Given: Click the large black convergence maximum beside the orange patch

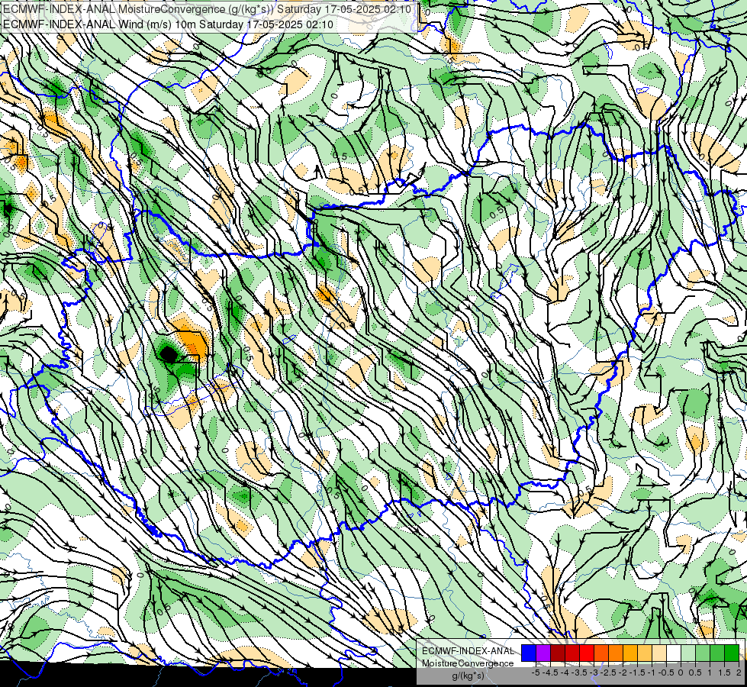Looking at the screenshot, I should [168, 354].
